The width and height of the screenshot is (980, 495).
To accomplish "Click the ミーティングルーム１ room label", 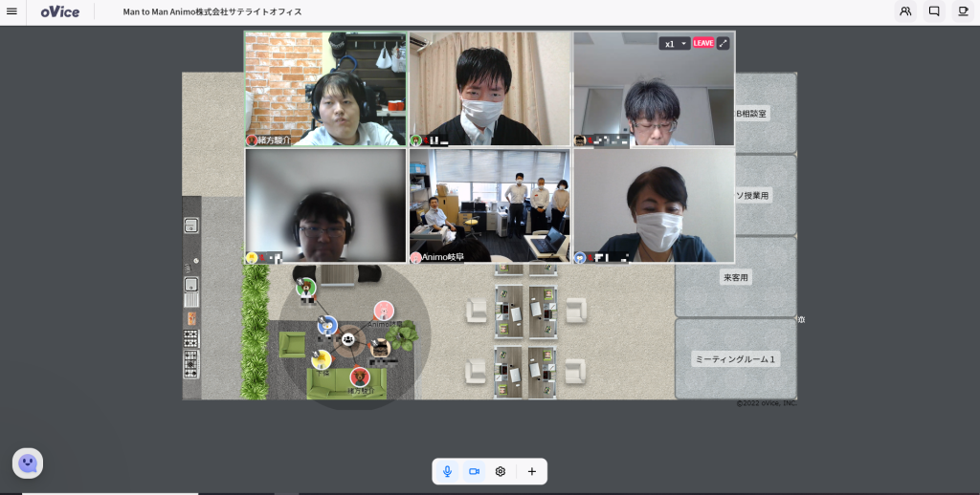I will pyautogui.click(x=736, y=359).
